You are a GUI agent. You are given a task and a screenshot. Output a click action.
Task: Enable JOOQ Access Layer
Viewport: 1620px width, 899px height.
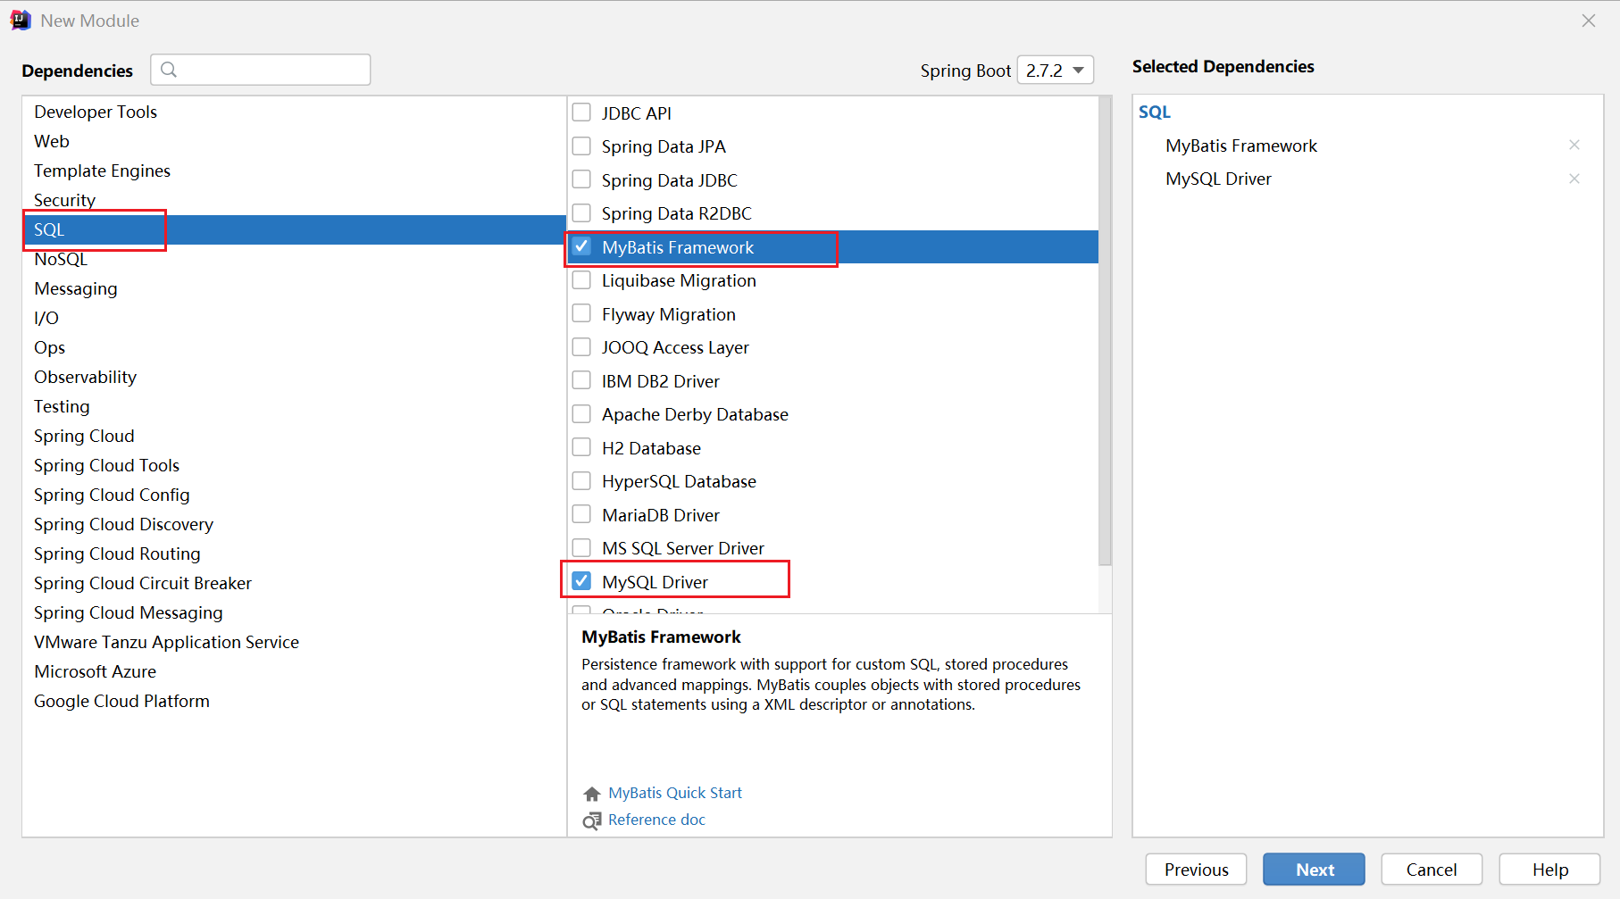(x=581, y=346)
